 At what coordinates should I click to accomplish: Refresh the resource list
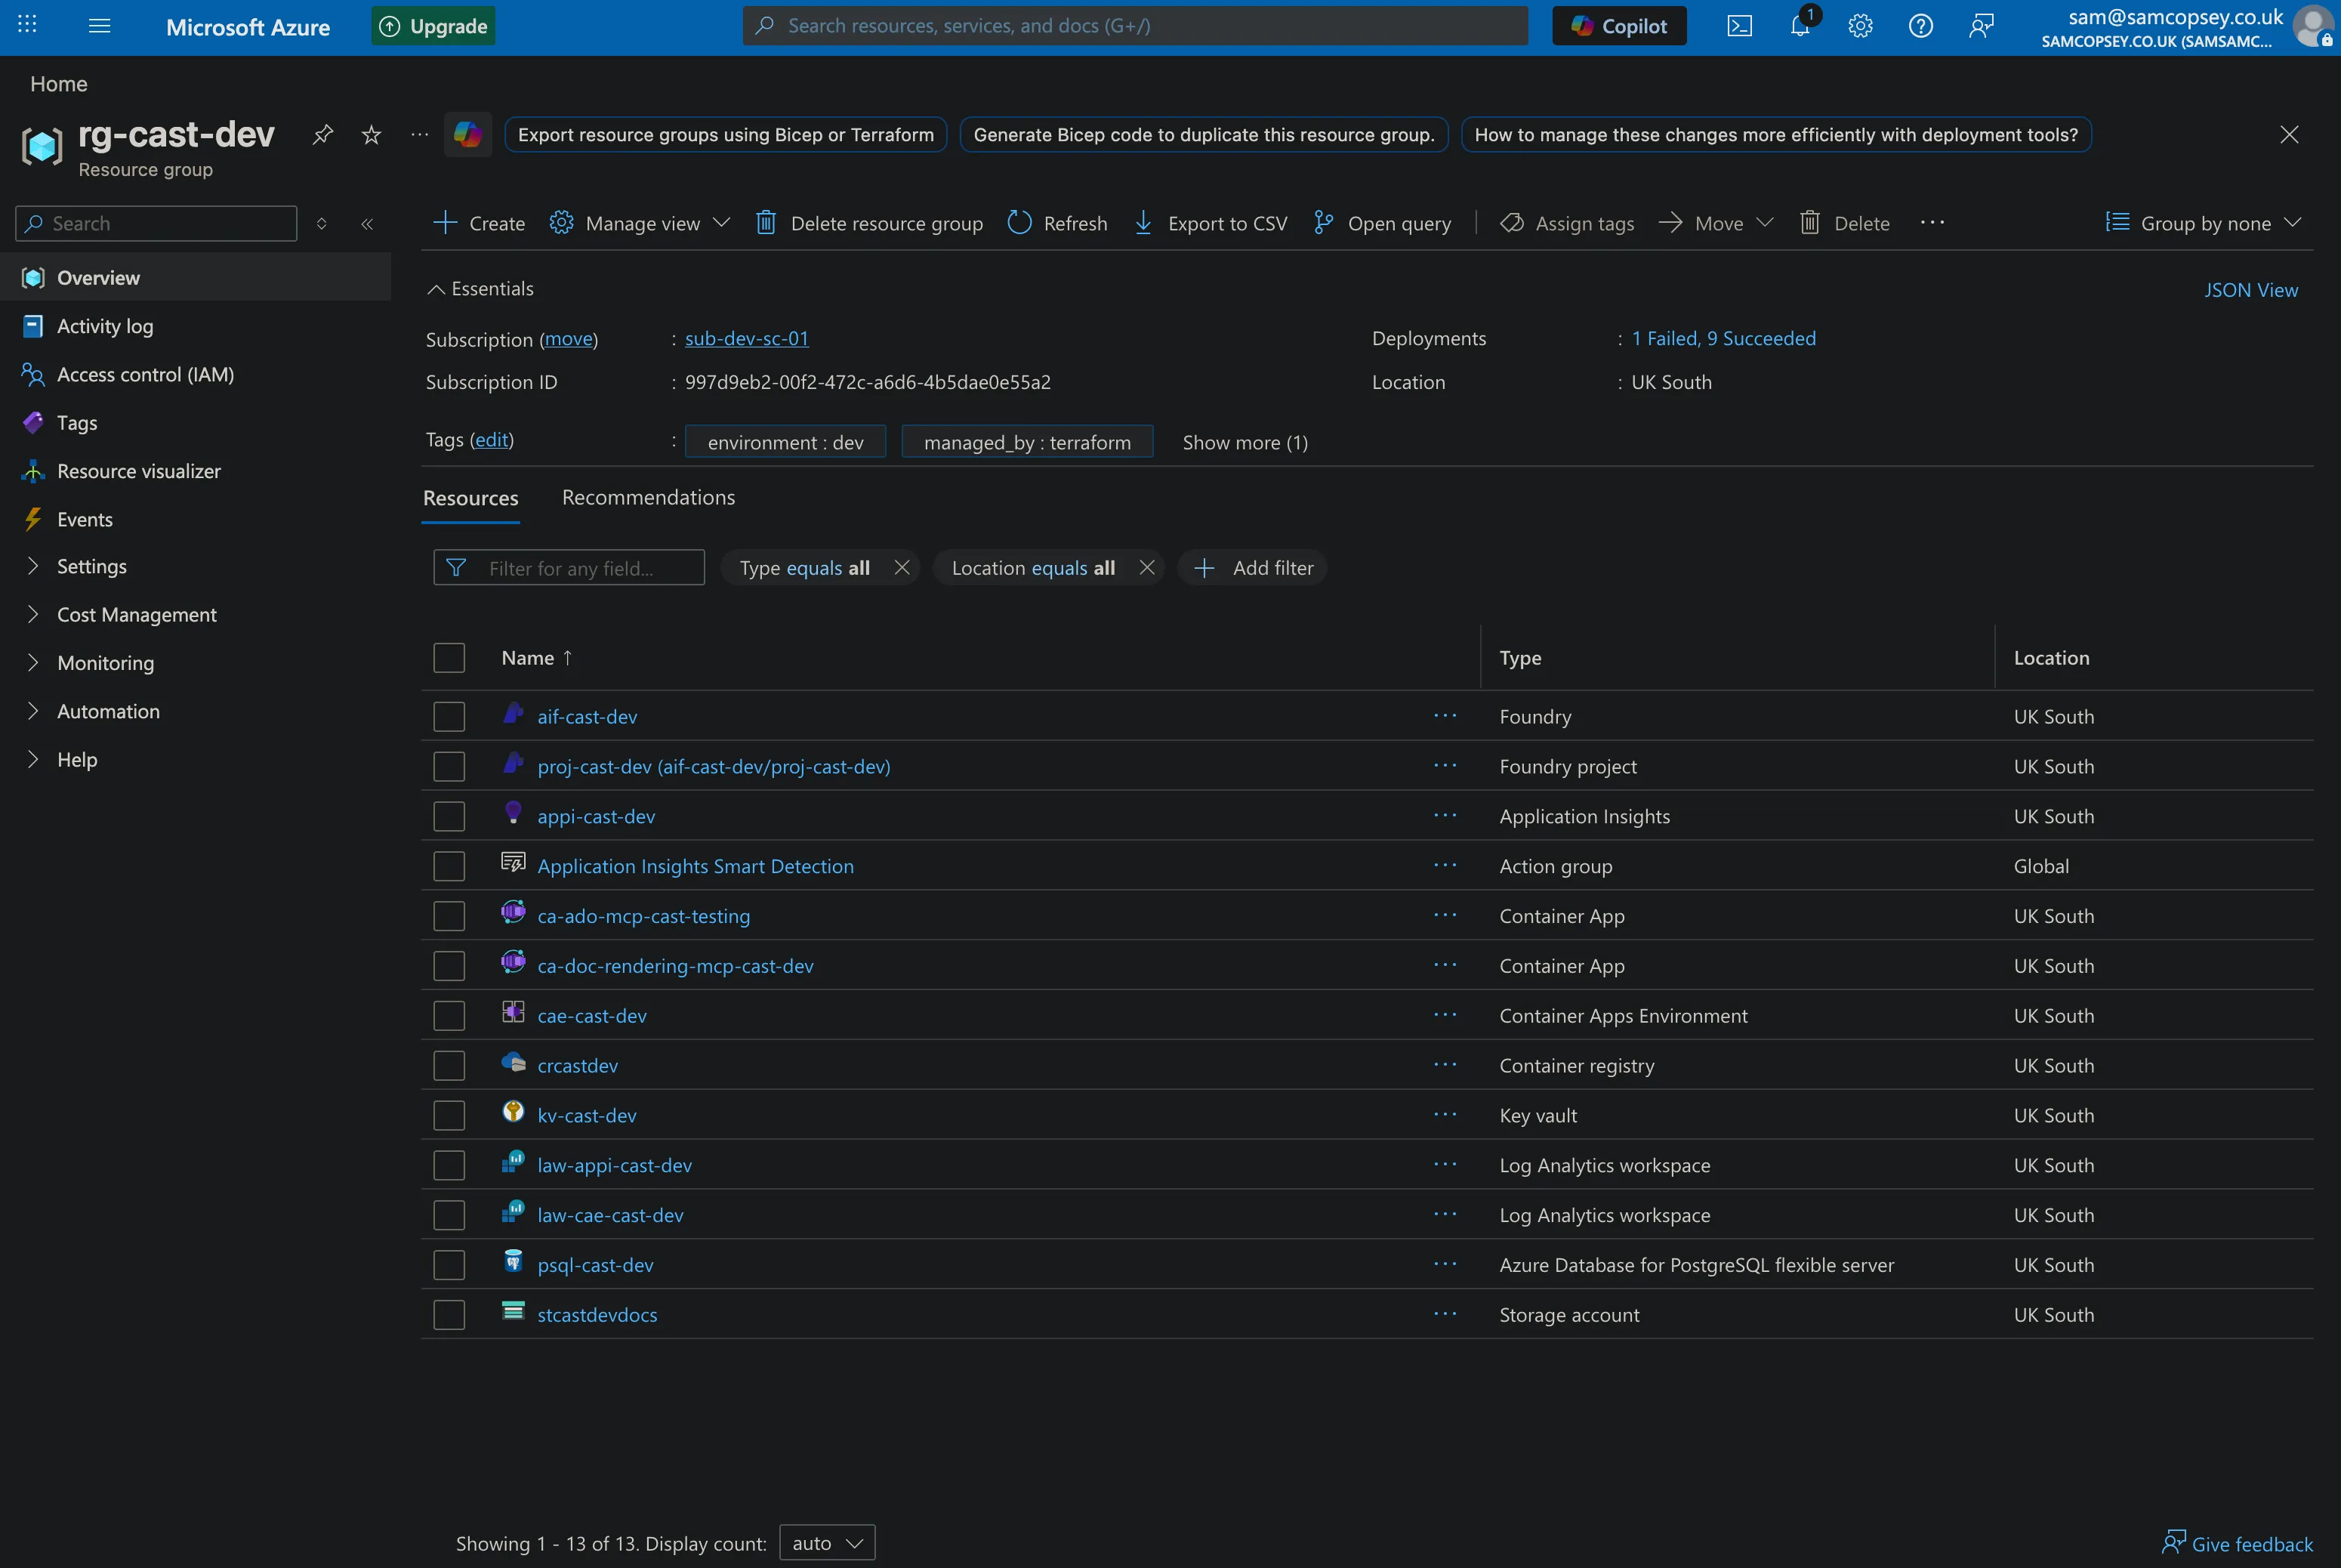click(x=1056, y=223)
